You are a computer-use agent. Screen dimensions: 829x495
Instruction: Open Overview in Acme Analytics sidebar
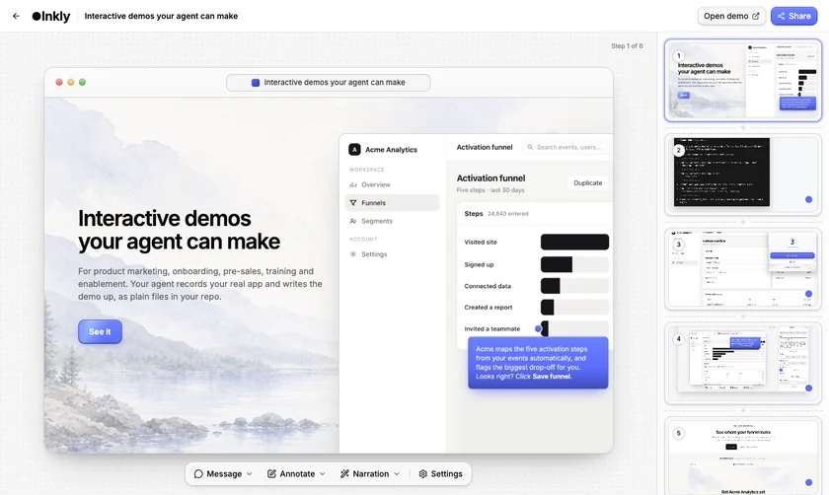[392, 185]
